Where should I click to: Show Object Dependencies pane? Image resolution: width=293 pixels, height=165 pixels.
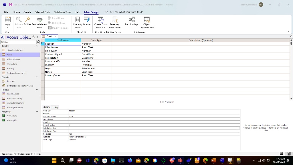[x=147, y=22]
